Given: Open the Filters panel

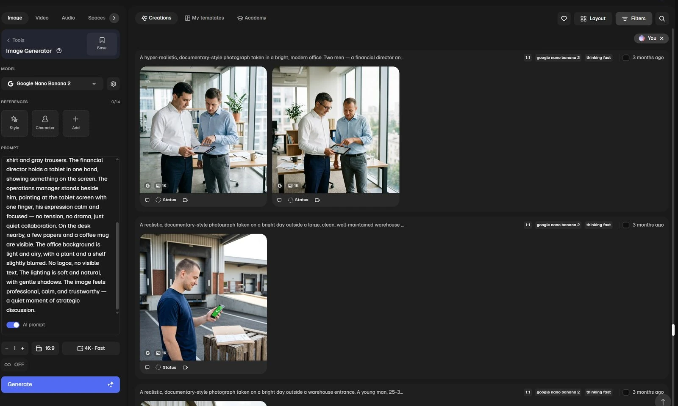Looking at the screenshot, I should point(634,19).
